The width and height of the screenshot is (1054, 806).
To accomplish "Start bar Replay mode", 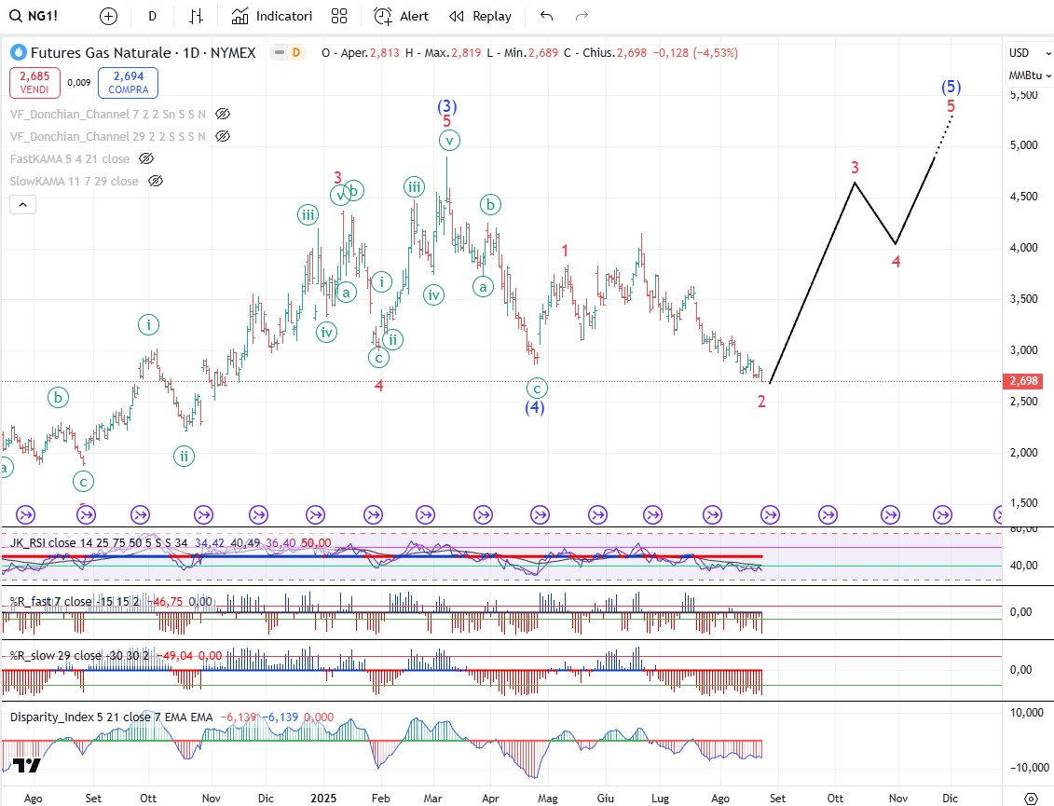I will point(480,16).
